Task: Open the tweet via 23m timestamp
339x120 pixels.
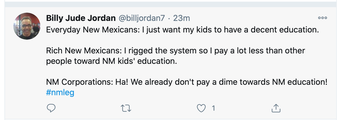Action: pos(181,18)
